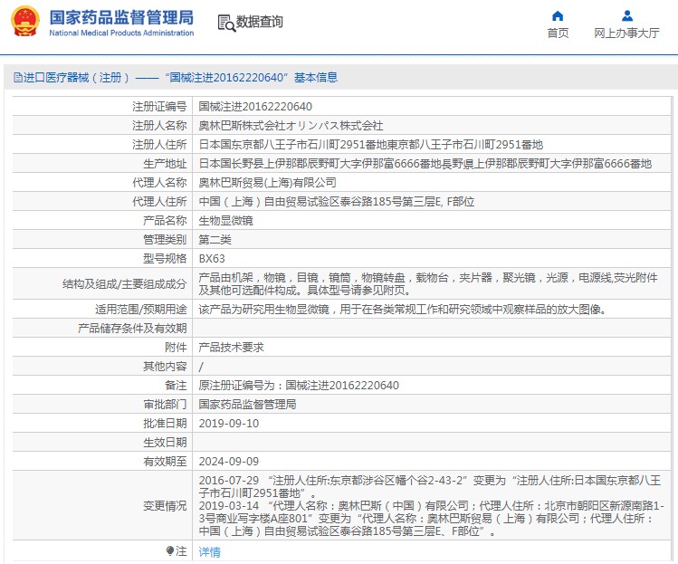Click National Medical Products Administration text
This screenshot has width=678, height=564.
121,33
